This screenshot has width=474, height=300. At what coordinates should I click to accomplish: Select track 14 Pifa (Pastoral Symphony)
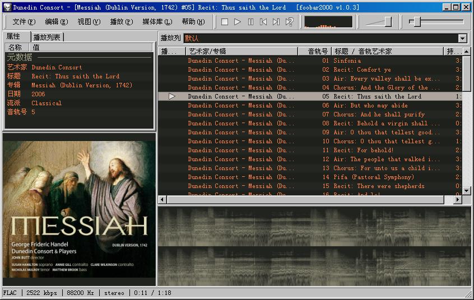tap(310, 177)
